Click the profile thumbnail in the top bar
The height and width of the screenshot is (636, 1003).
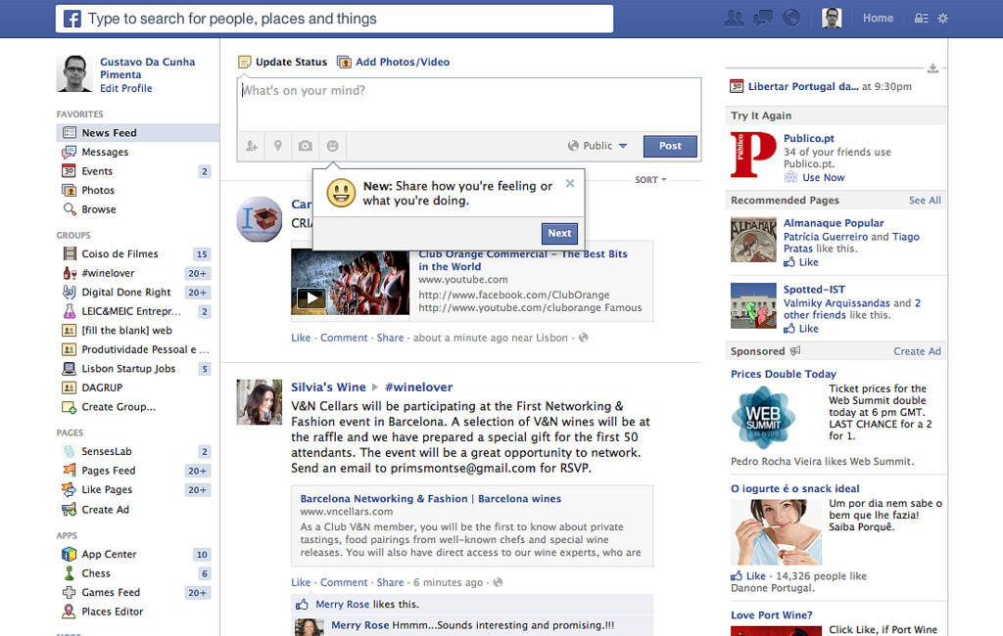click(x=832, y=18)
